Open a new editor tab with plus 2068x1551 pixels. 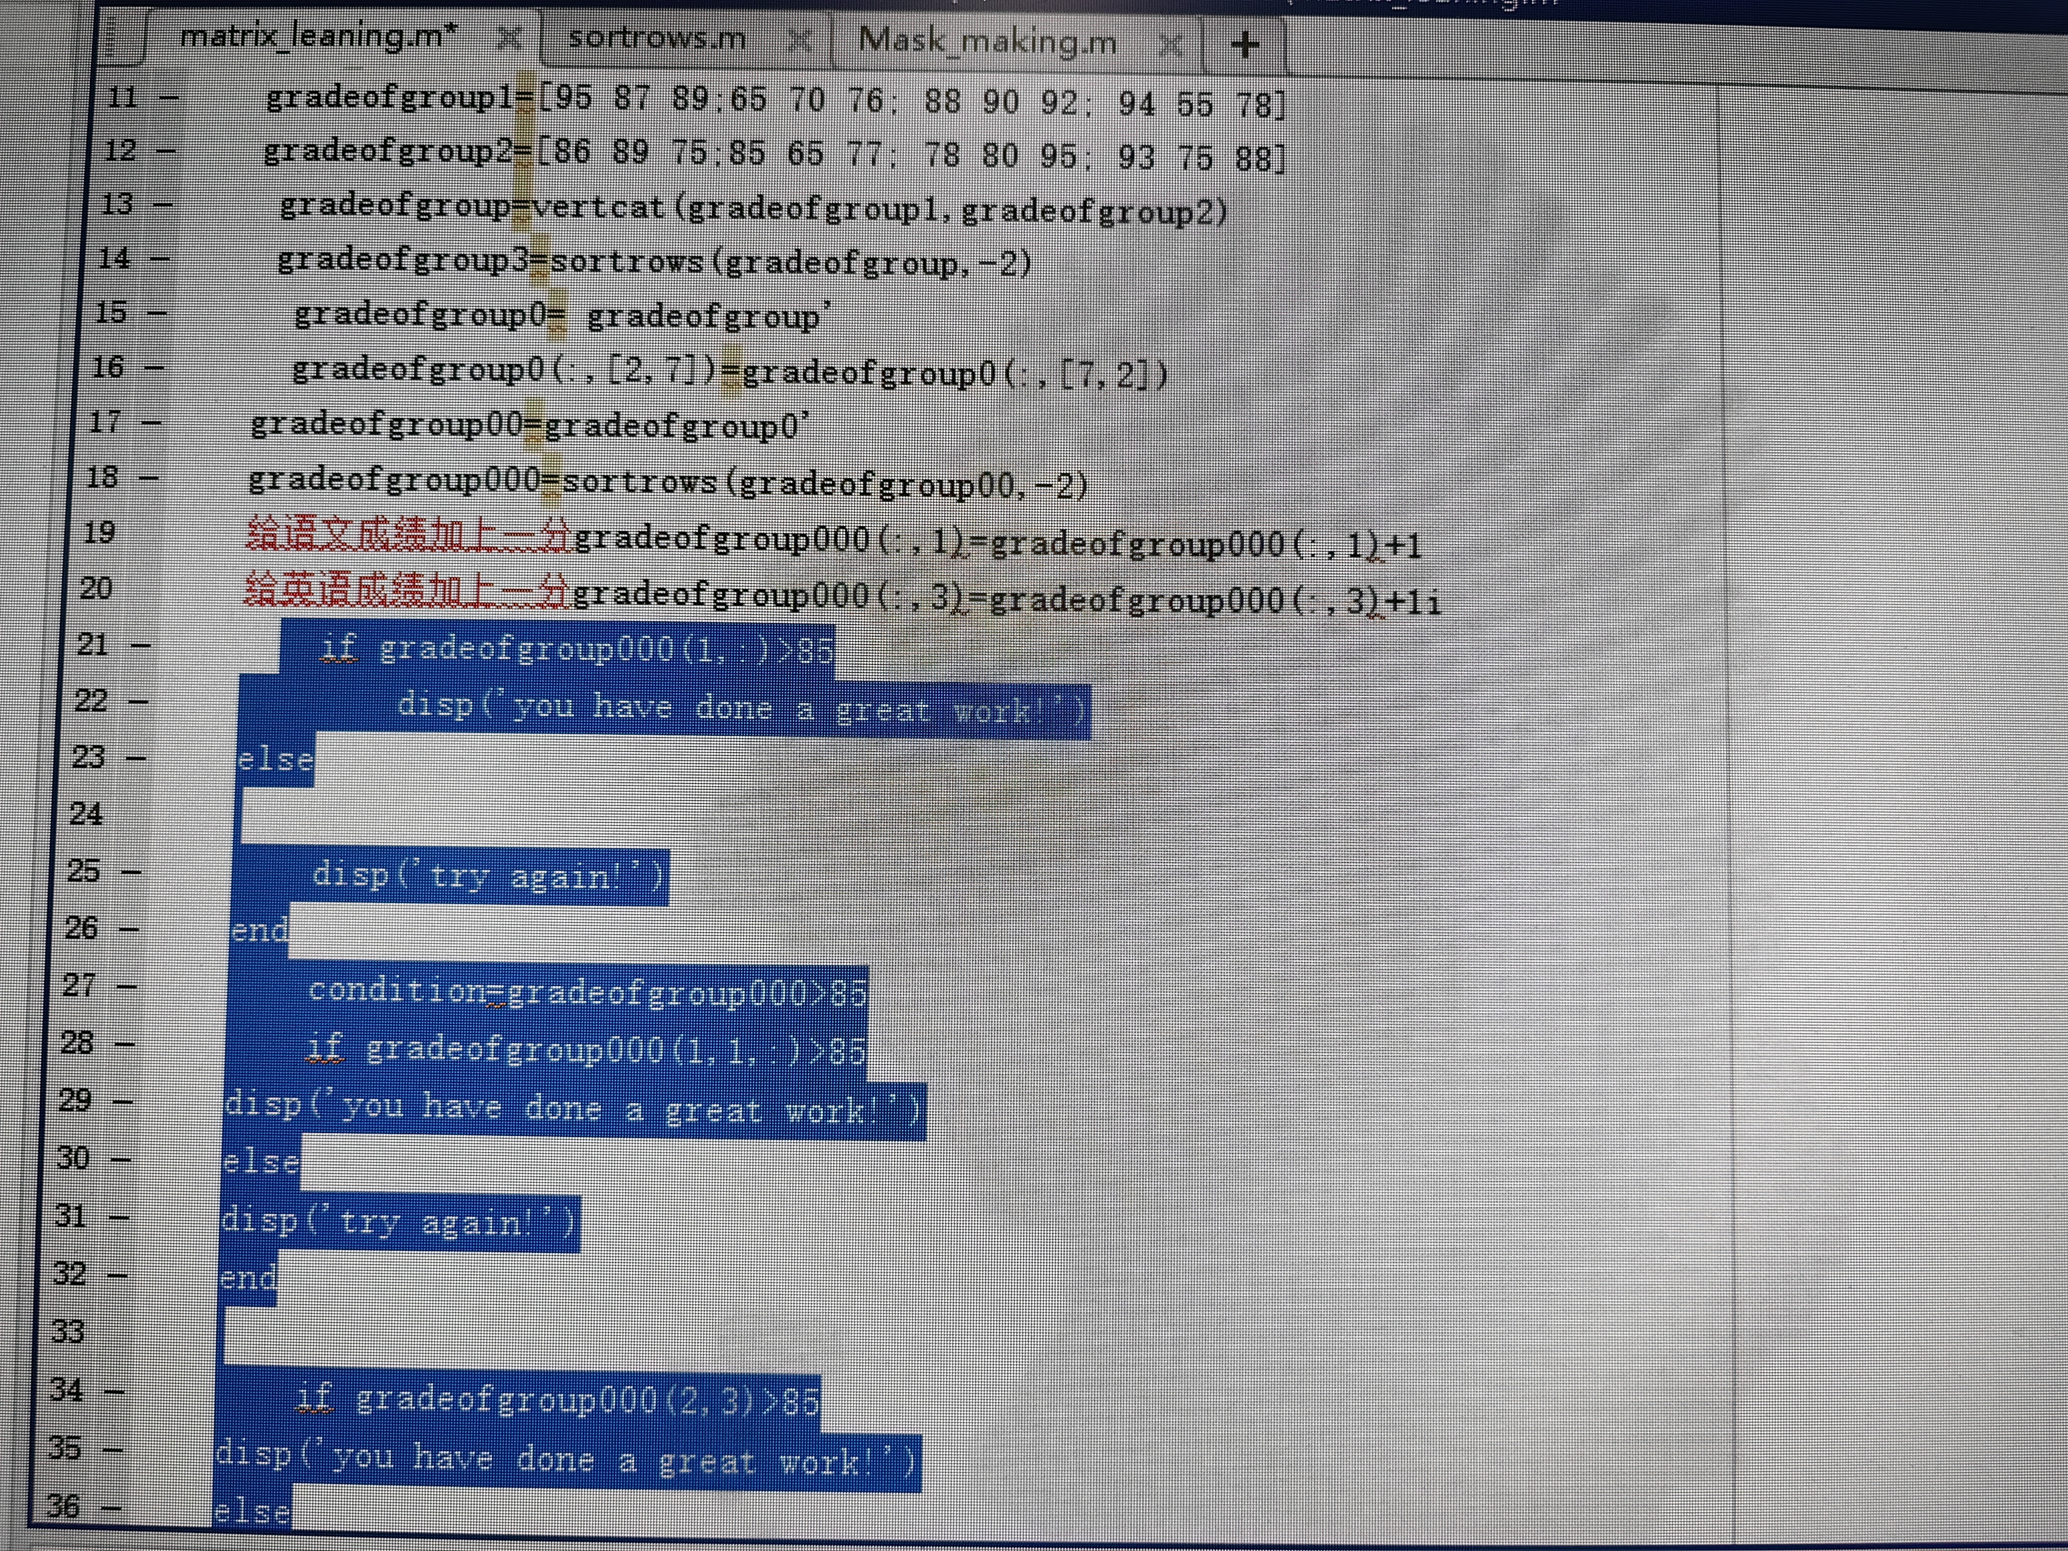click(1245, 44)
